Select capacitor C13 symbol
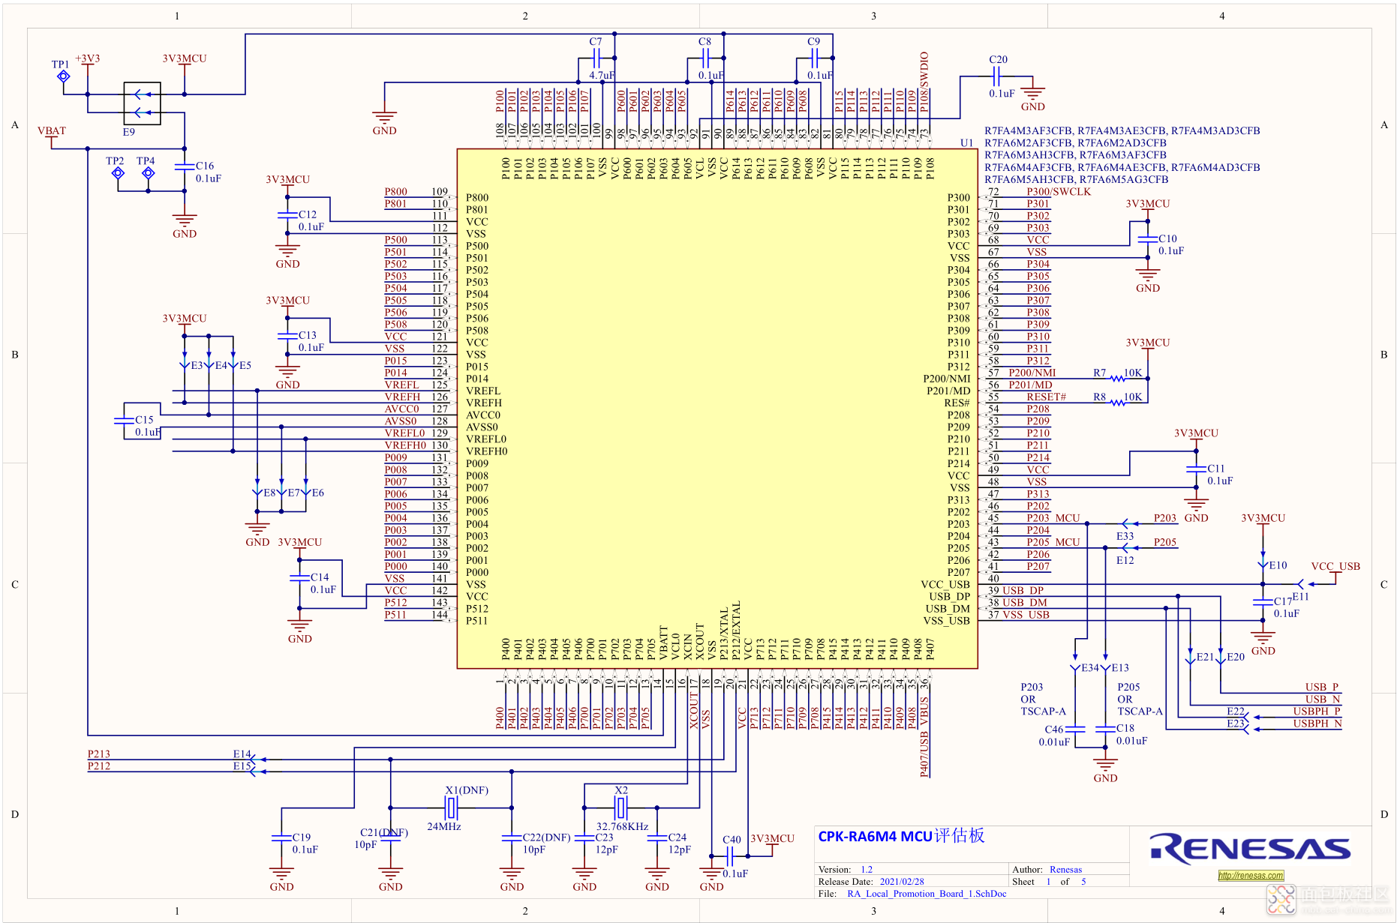 (287, 336)
